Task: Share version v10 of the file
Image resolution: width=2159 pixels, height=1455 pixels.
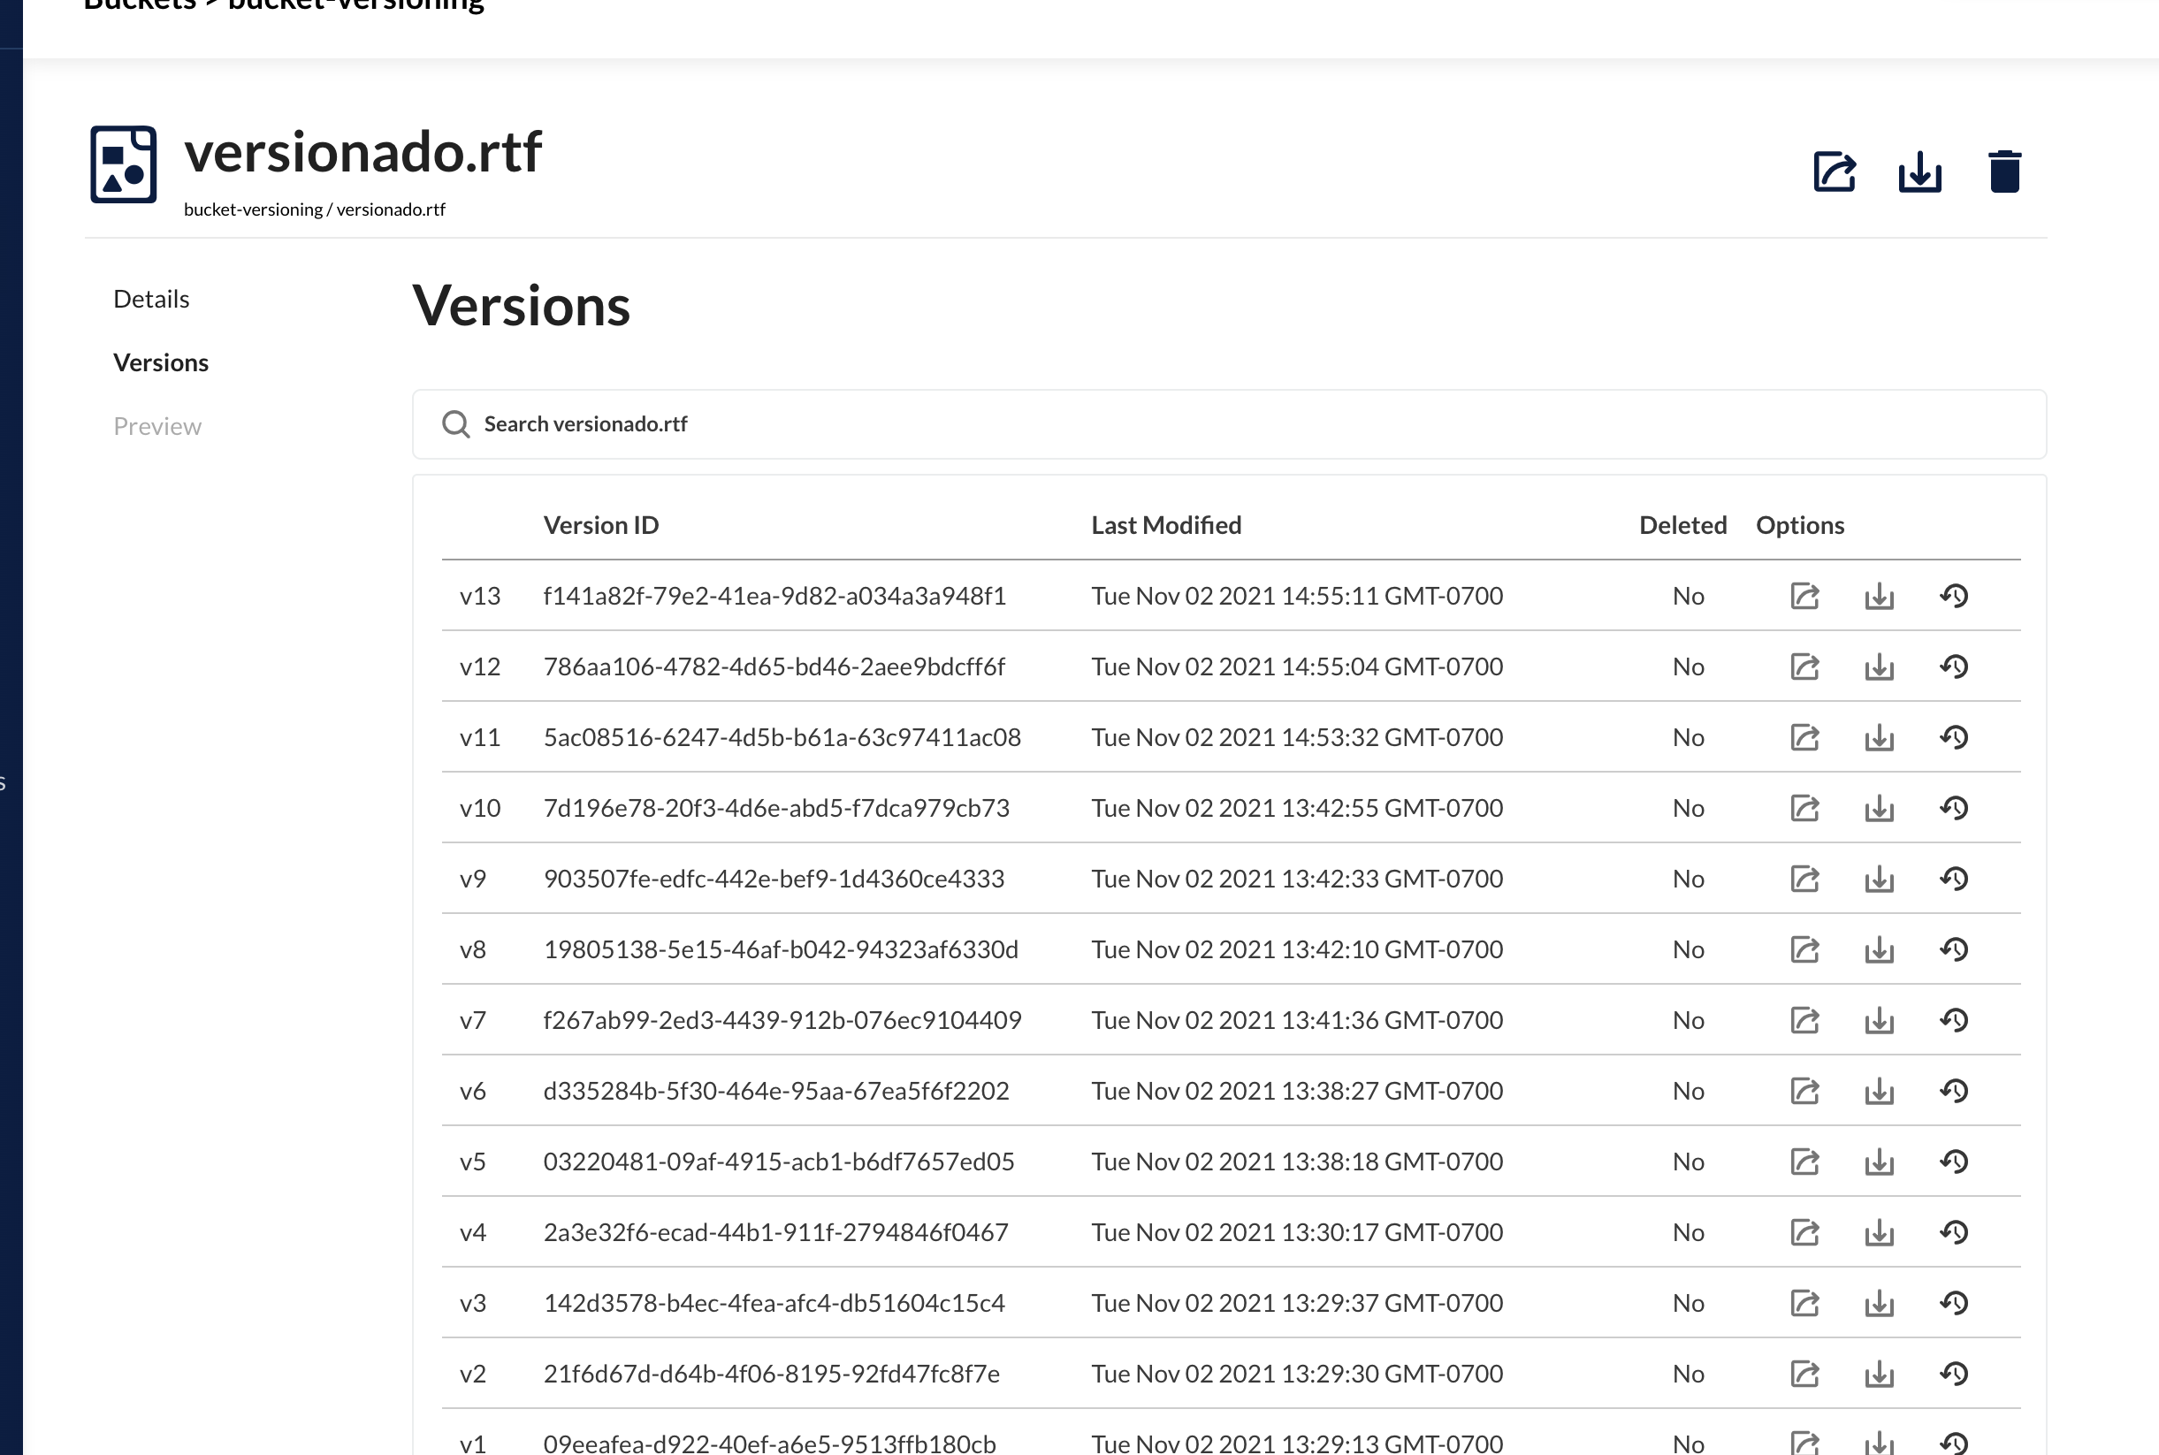Action: click(1804, 808)
